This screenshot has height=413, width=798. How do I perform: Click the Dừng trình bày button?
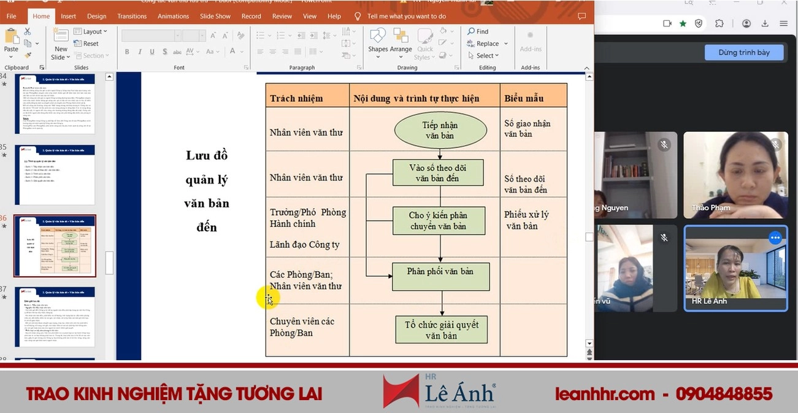[x=744, y=52]
